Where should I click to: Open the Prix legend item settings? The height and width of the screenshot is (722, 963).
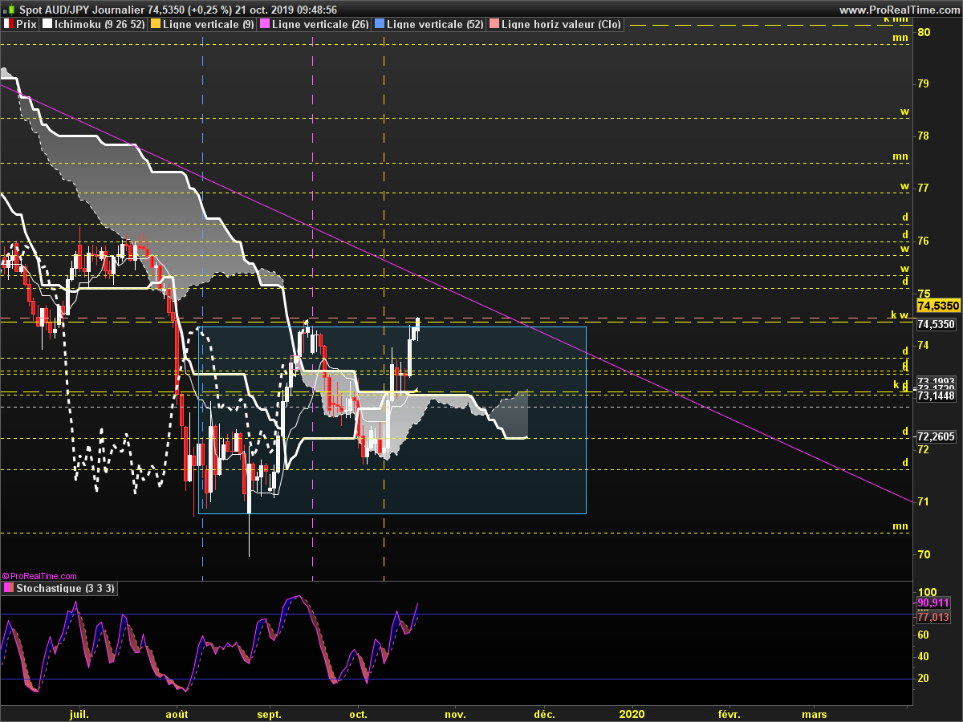20,24
